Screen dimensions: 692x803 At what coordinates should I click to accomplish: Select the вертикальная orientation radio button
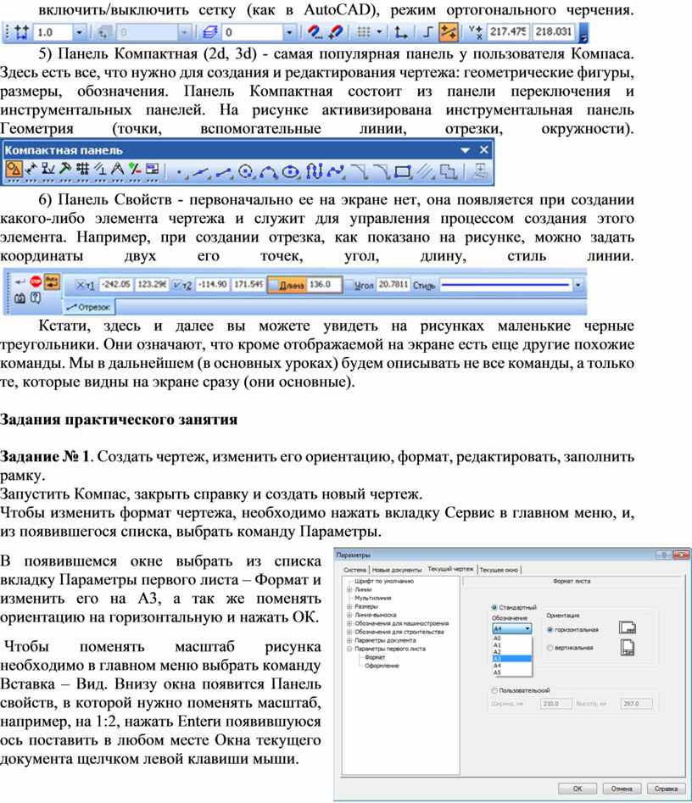click(x=550, y=648)
